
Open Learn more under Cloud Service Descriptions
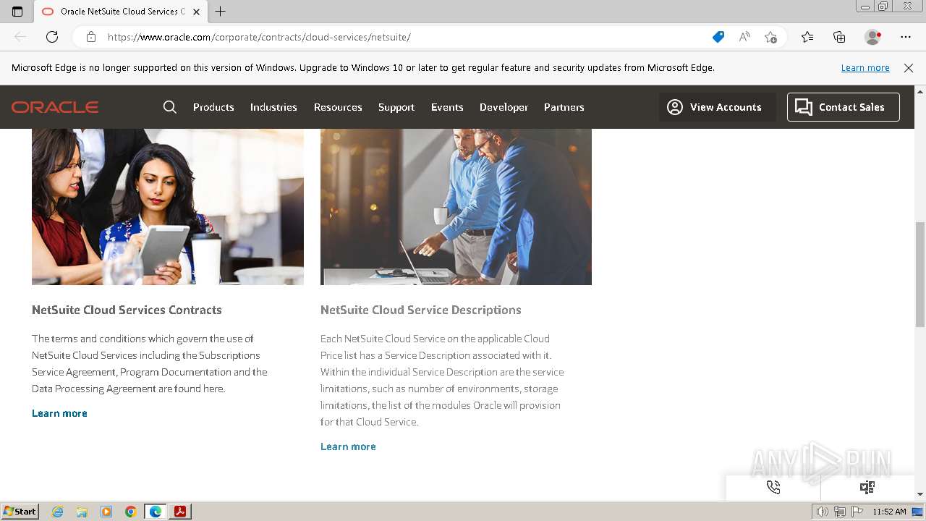pyautogui.click(x=348, y=446)
